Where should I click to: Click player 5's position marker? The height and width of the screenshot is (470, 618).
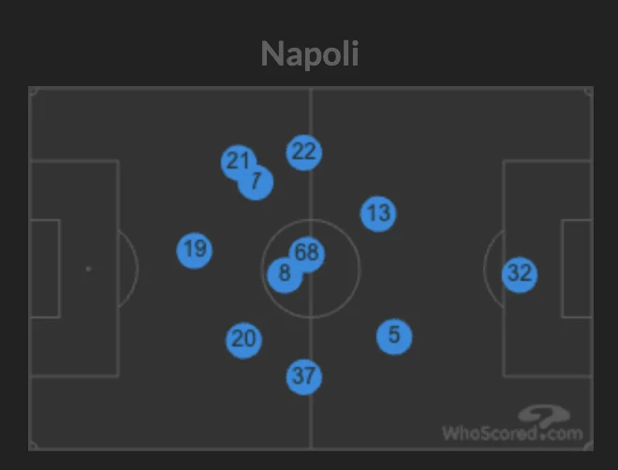(x=394, y=335)
